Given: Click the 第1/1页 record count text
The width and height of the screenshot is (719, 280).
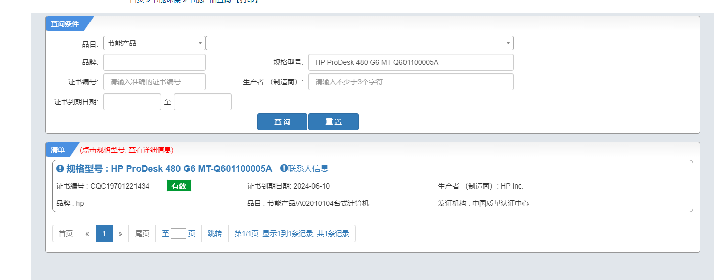Looking at the screenshot, I should click(292, 234).
